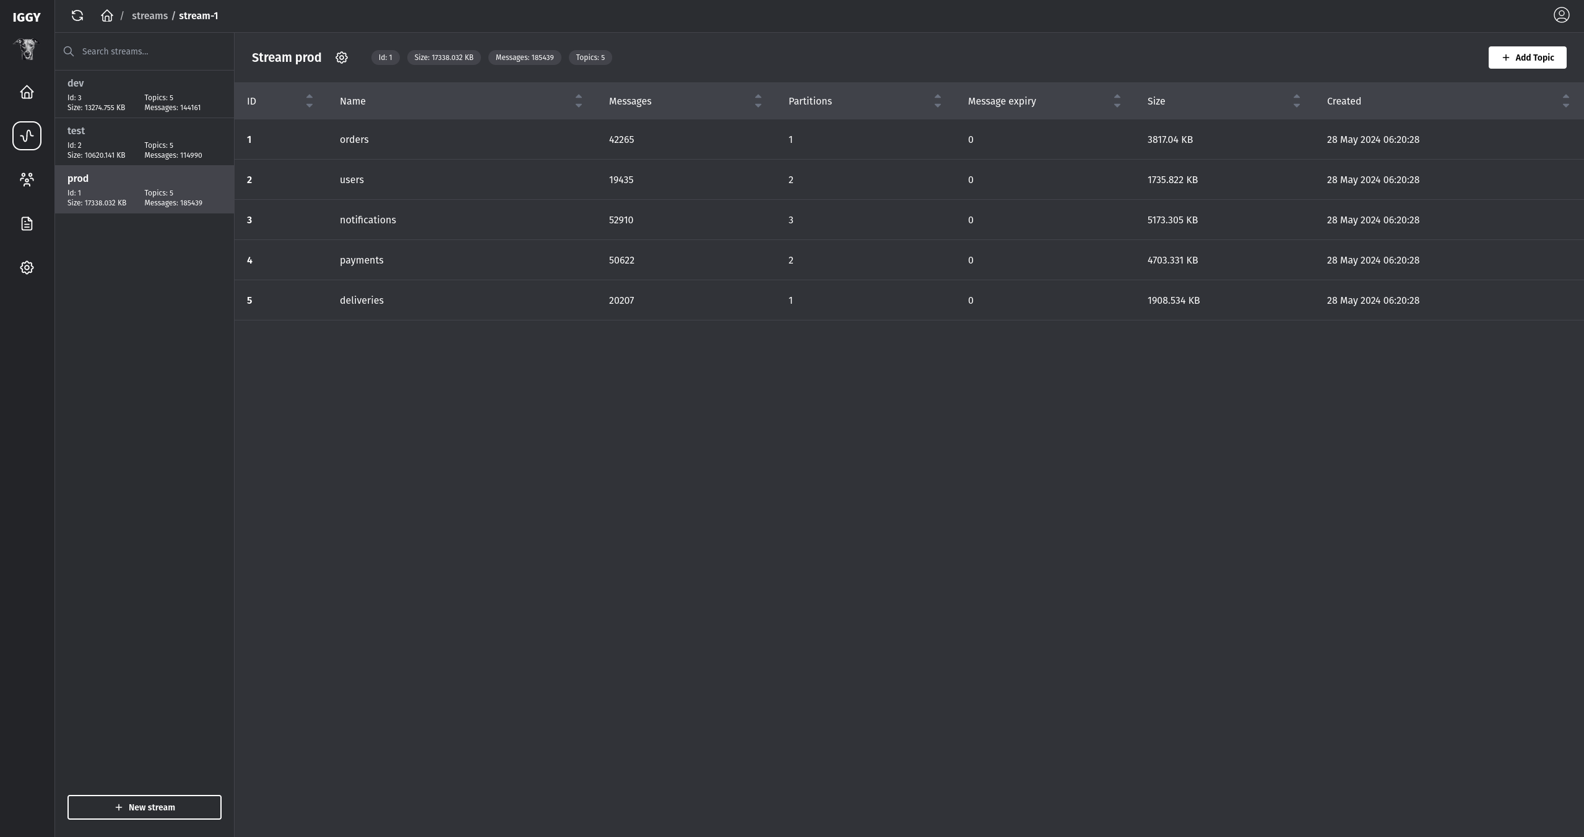Open Settings gear in left sidebar
The width and height of the screenshot is (1584, 837).
27,268
